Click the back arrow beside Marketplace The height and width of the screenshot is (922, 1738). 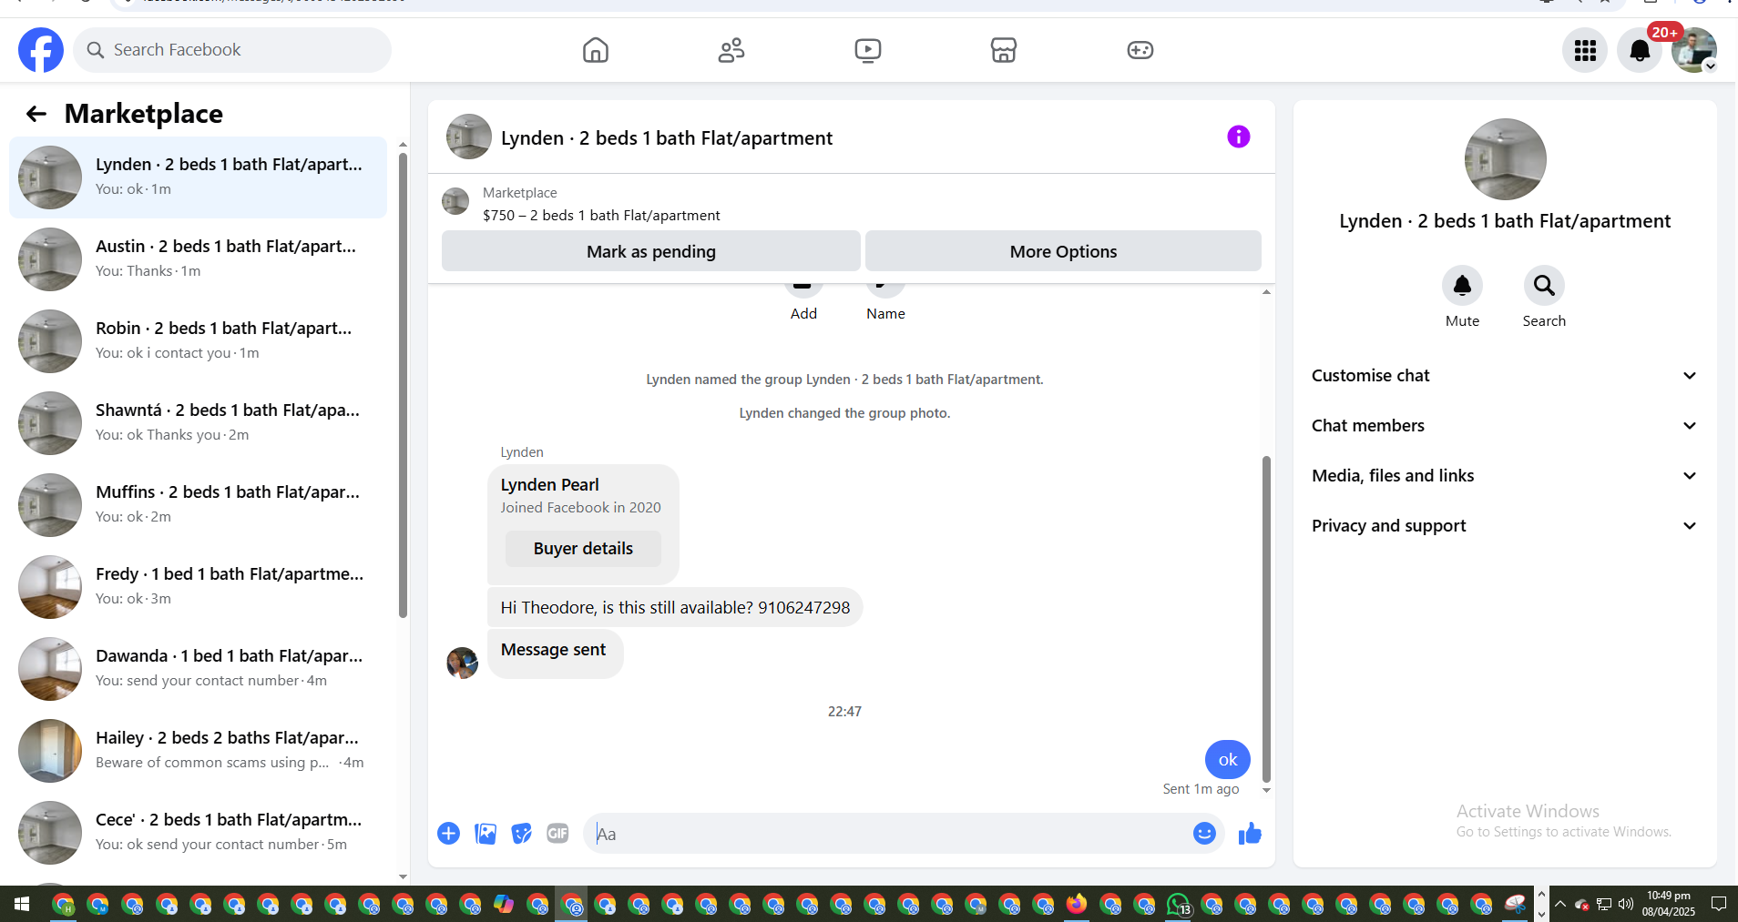click(36, 114)
